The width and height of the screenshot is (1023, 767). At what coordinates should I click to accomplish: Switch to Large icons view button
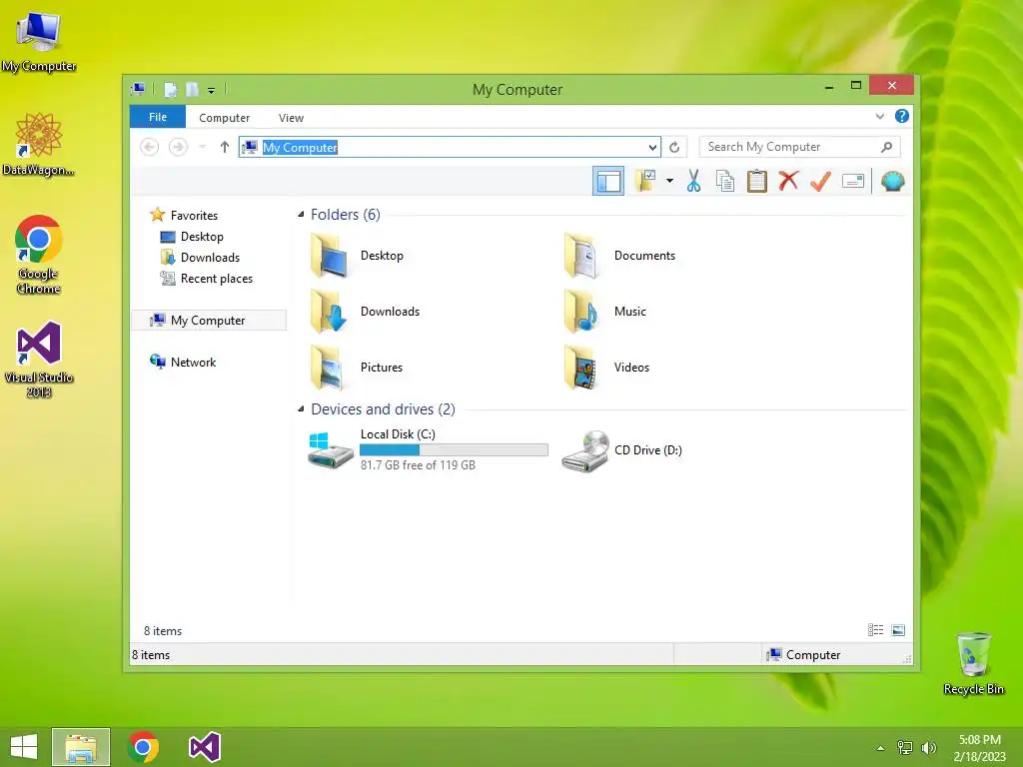(898, 629)
